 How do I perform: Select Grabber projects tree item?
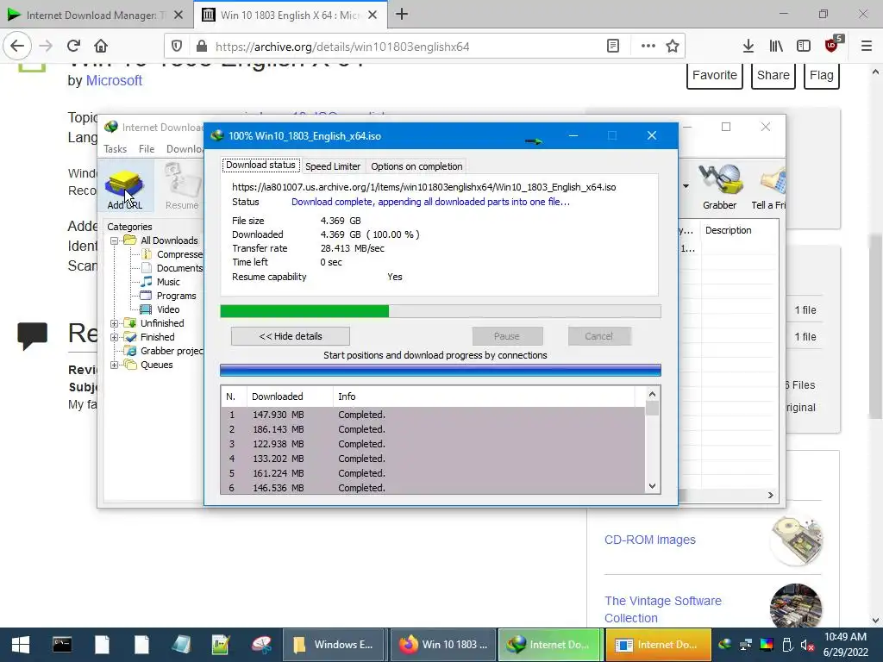165,351
